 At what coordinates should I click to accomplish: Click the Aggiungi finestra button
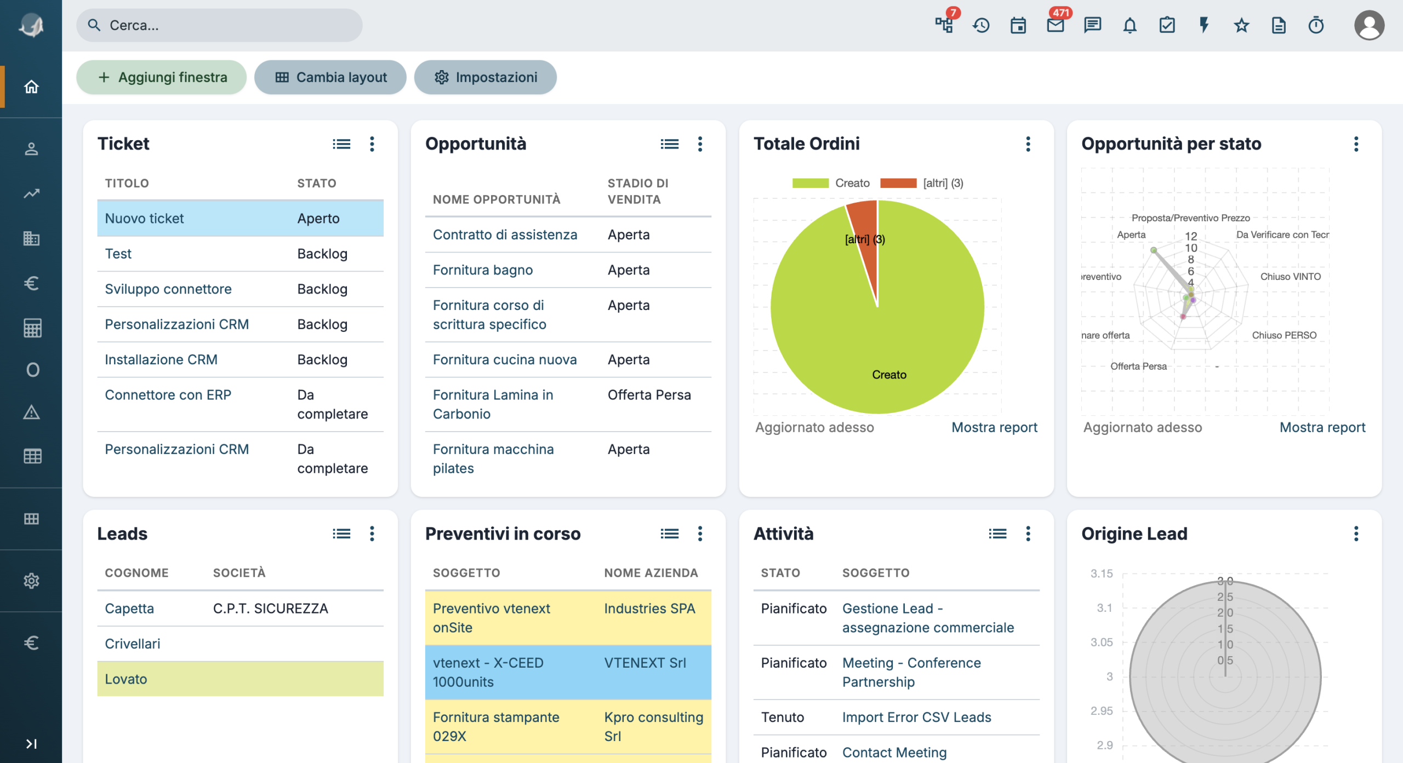click(x=162, y=77)
